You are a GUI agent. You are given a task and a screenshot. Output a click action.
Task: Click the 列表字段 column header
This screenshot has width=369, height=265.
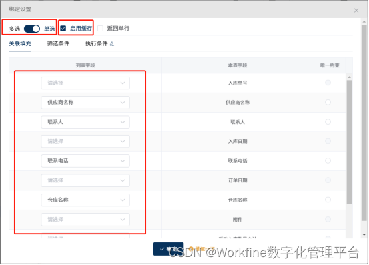point(85,65)
